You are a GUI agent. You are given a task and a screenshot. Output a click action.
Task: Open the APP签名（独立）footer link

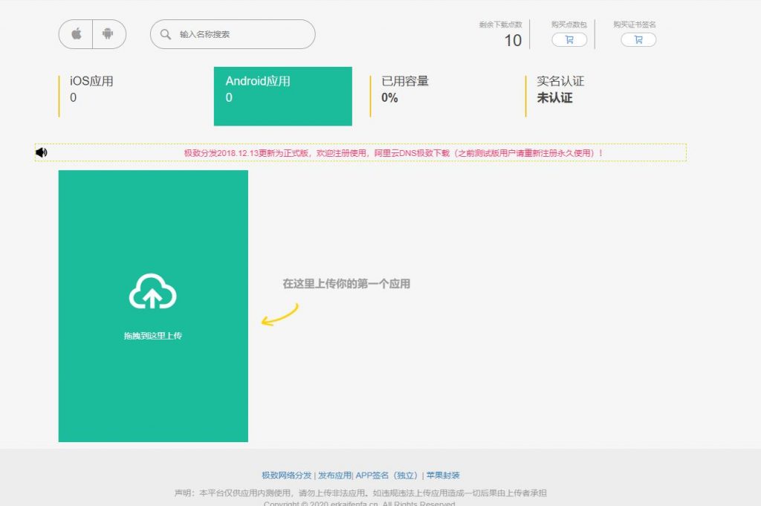pyautogui.click(x=388, y=476)
